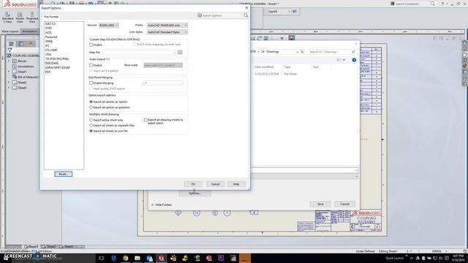The image size is (468, 263).
Task: Open the FeatureManager tree tab icon
Action: tap(11, 44)
